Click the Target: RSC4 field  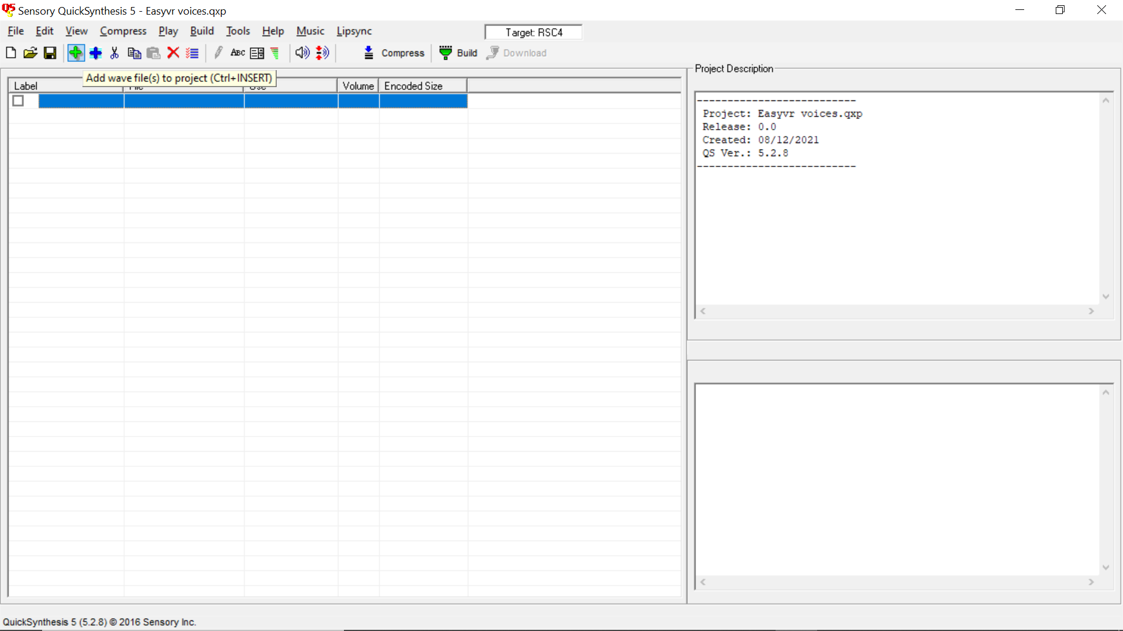coord(533,33)
